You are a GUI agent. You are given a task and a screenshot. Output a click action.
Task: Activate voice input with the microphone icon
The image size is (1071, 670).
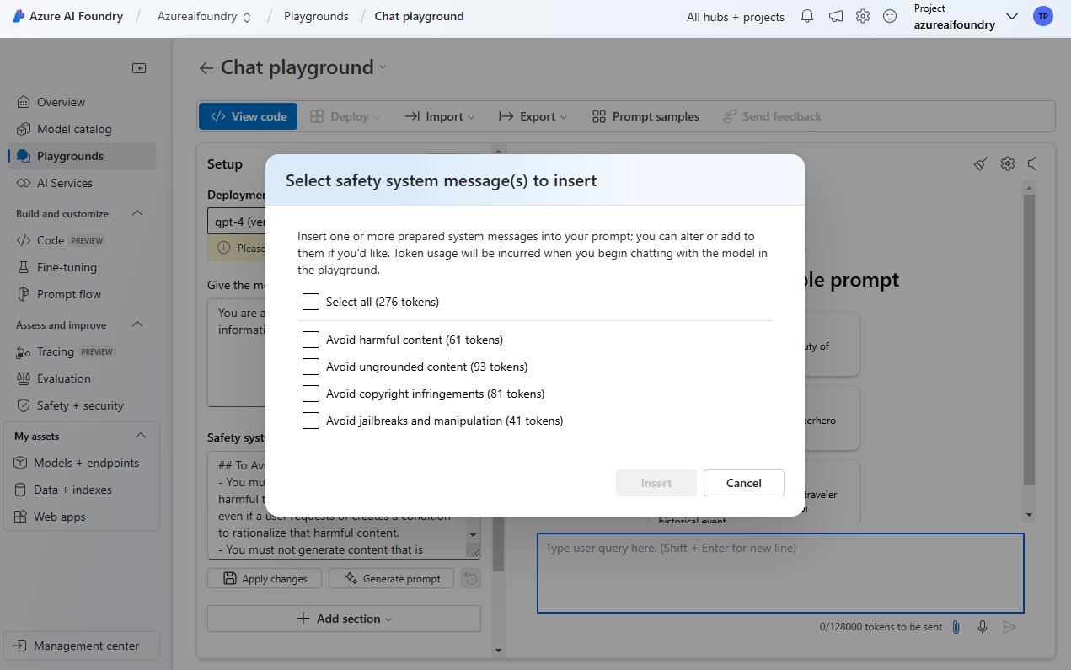click(982, 627)
